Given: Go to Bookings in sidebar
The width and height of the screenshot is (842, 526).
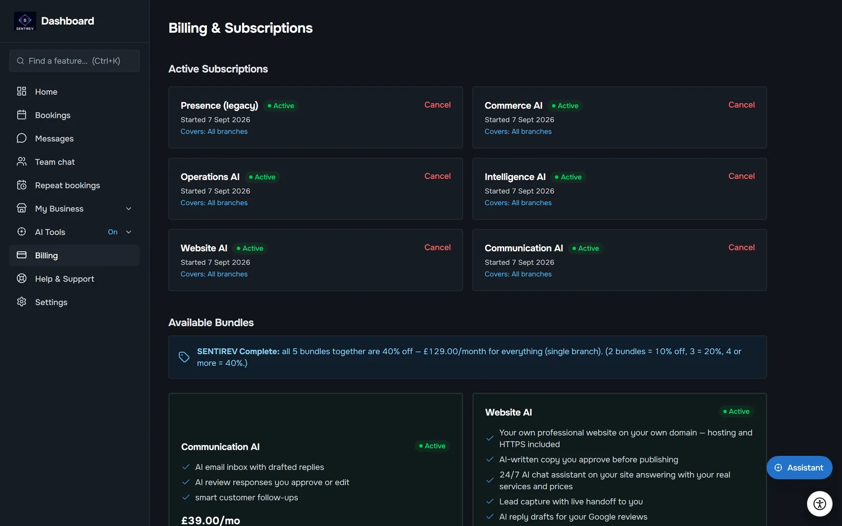Looking at the screenshot, I should tap(75, 115).
